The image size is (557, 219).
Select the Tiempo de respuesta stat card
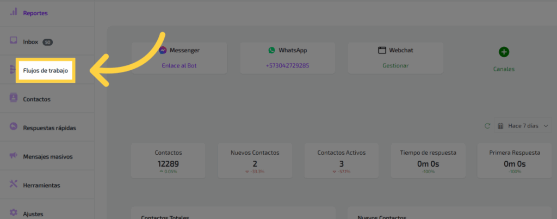428,161
